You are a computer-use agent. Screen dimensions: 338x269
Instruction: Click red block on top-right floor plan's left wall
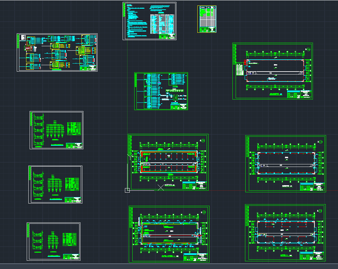(245, 62)
